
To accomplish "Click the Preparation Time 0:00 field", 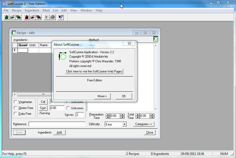I will click(115, 116).
